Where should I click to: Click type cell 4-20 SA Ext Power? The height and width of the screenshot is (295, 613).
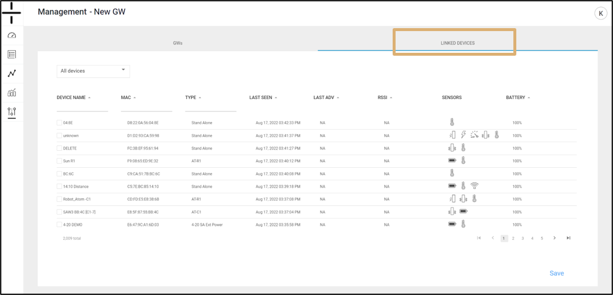coord(207,225)
